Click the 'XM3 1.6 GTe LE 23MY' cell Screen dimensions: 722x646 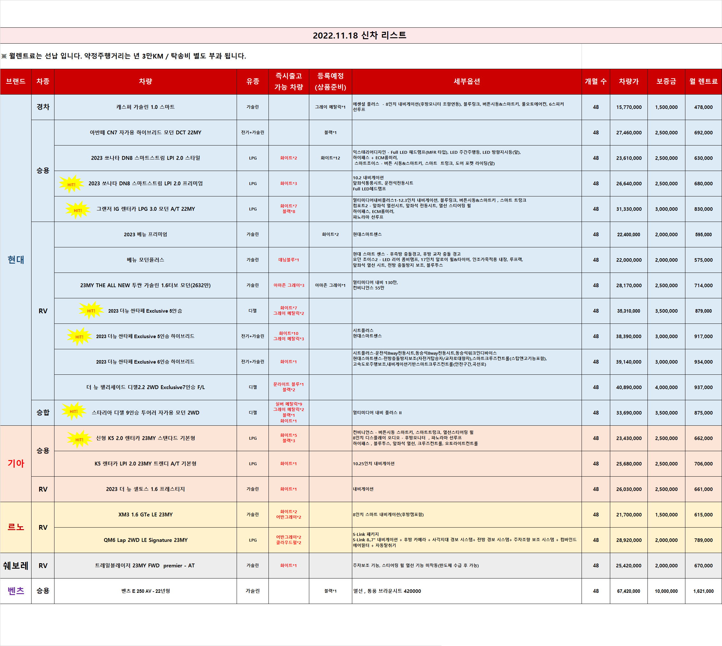tap(146, 515)
